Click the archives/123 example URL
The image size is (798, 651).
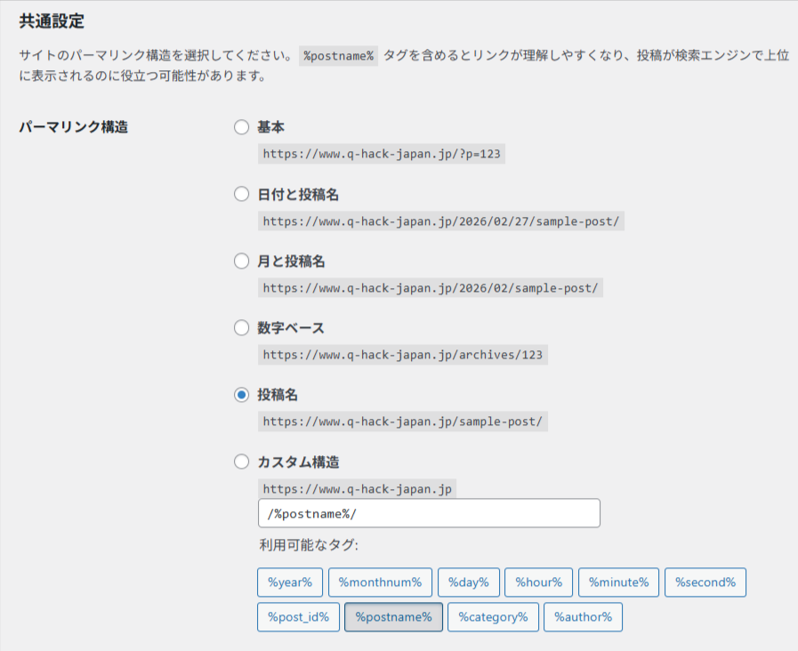[402, 355]
